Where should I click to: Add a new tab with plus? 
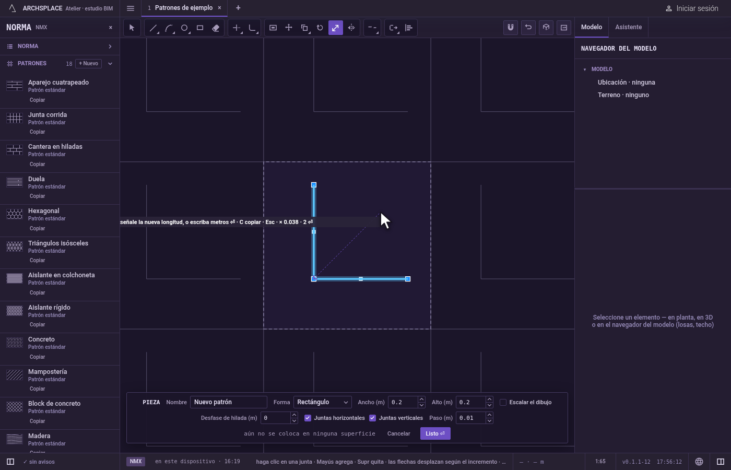[238, 8]
